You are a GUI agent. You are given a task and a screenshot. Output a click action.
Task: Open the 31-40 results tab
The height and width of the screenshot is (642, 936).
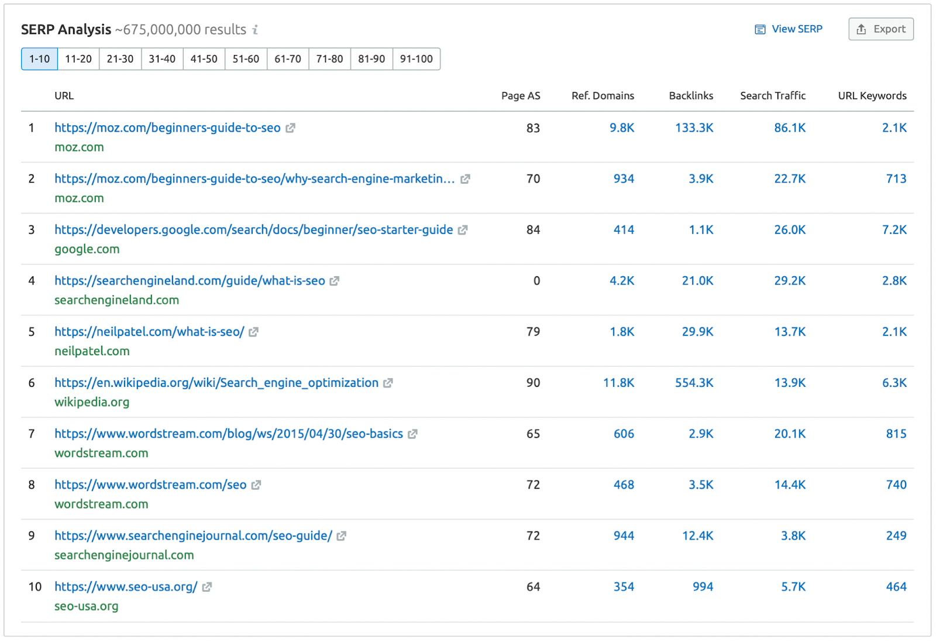[162, 59]
